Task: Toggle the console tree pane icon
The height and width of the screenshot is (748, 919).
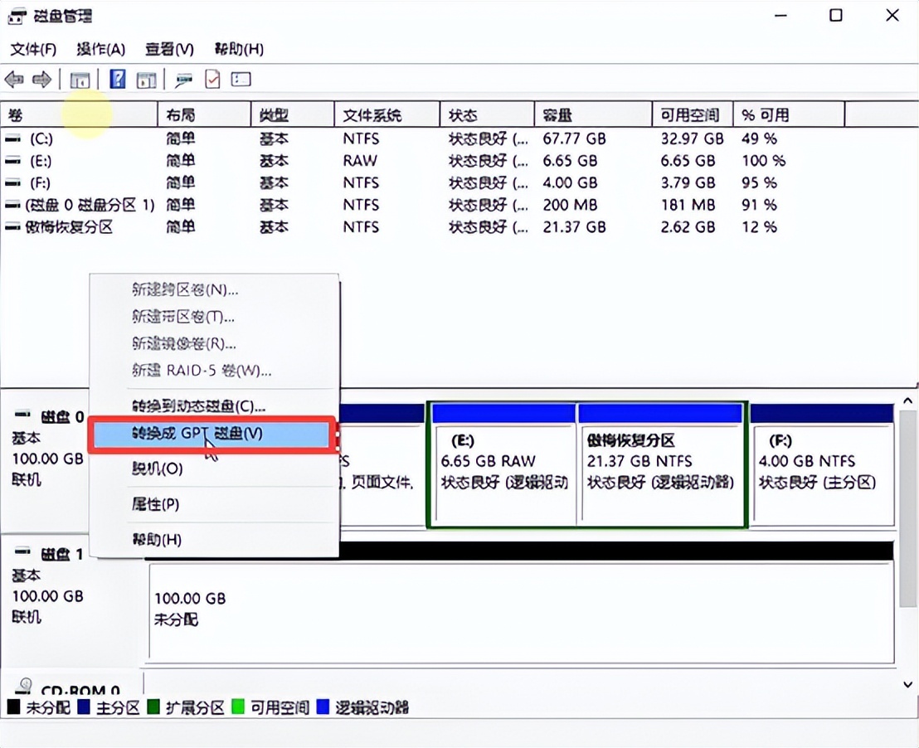Action: [x=79, y=79]
